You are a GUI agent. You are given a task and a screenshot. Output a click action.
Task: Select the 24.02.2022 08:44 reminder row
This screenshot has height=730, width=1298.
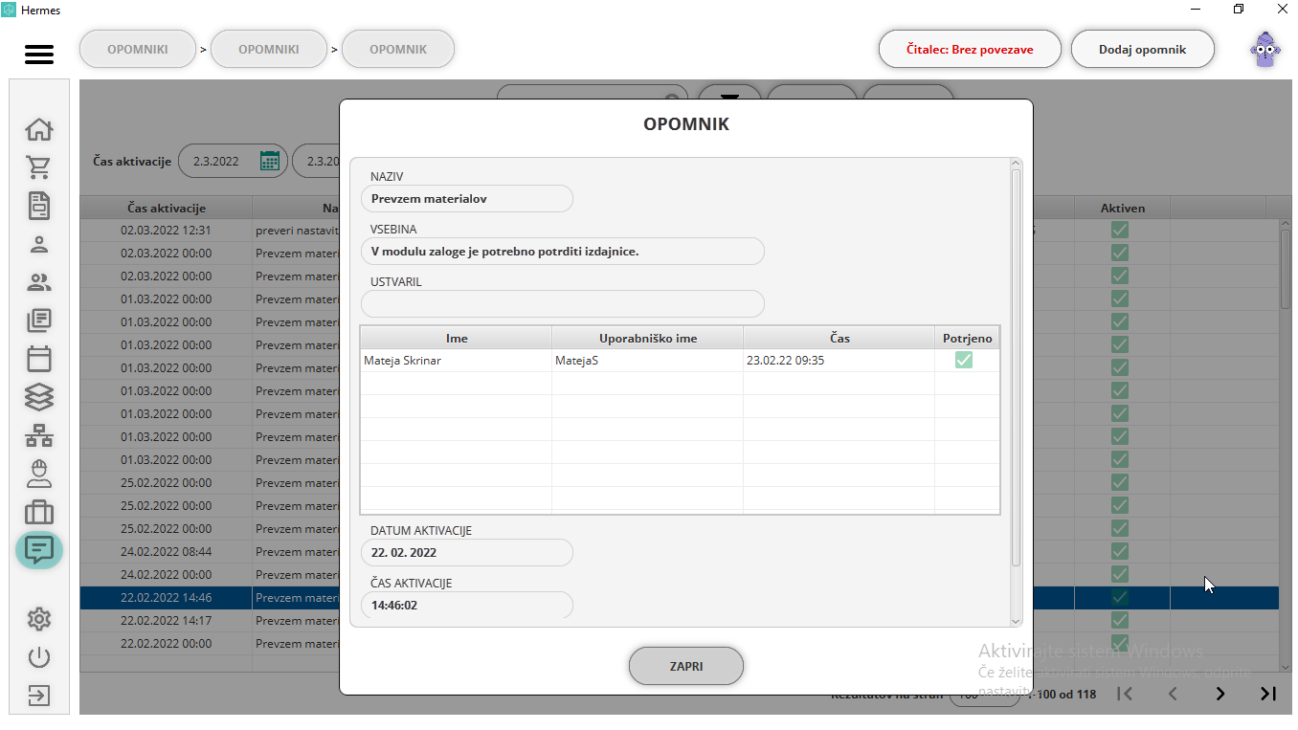pos(680,551)
